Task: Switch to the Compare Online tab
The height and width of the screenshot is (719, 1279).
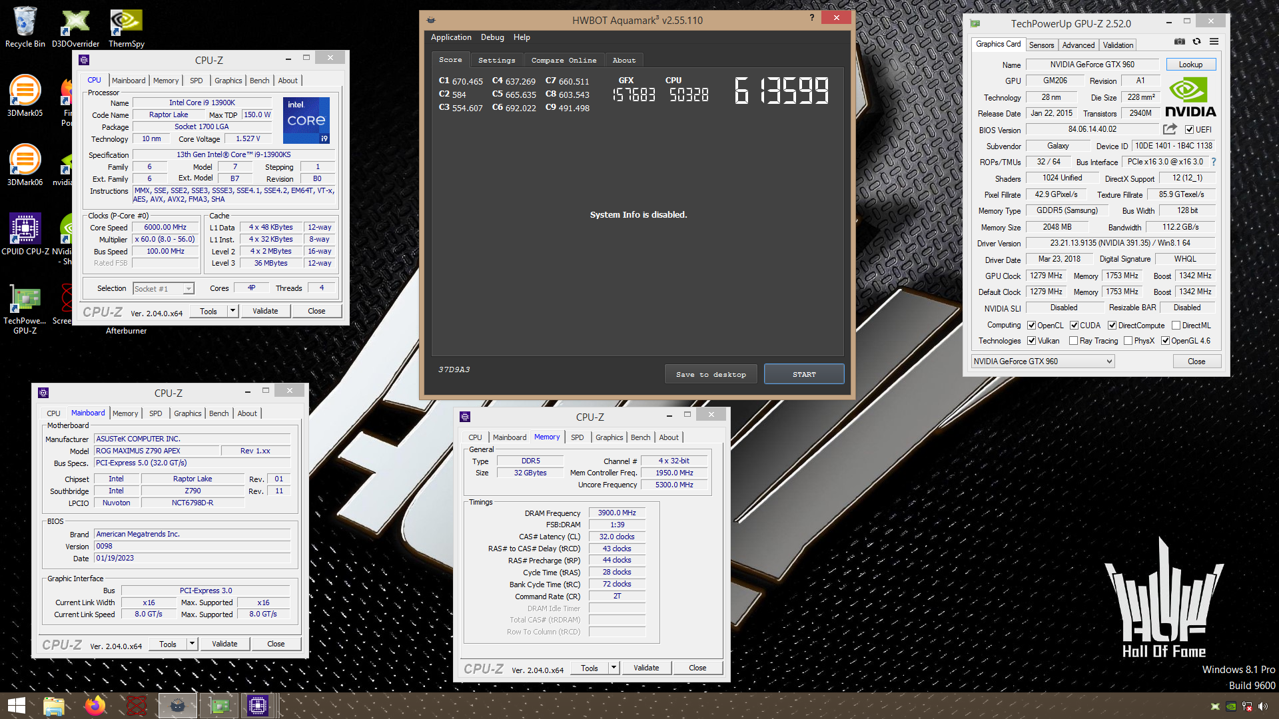Action: [564, 60]
